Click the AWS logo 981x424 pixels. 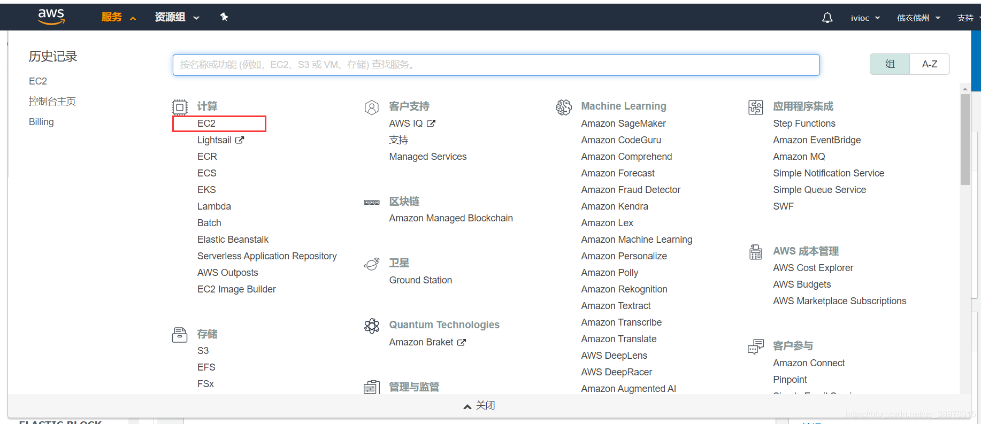51,17
